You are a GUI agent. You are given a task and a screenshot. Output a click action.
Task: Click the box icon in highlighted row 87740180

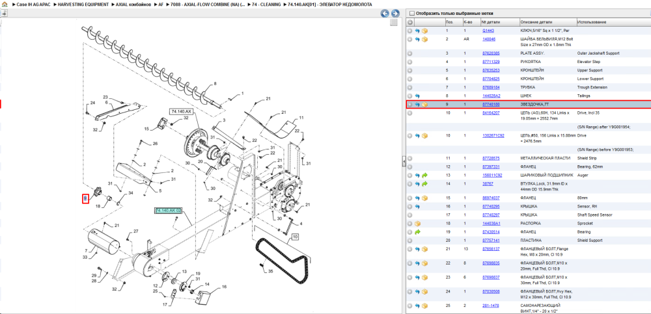tap(424, 105)
